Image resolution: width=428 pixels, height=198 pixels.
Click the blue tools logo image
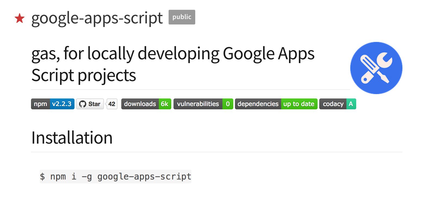point(376,68)
